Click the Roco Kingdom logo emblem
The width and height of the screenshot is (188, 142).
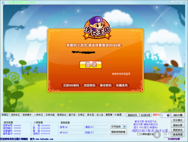tap(97, 28)
